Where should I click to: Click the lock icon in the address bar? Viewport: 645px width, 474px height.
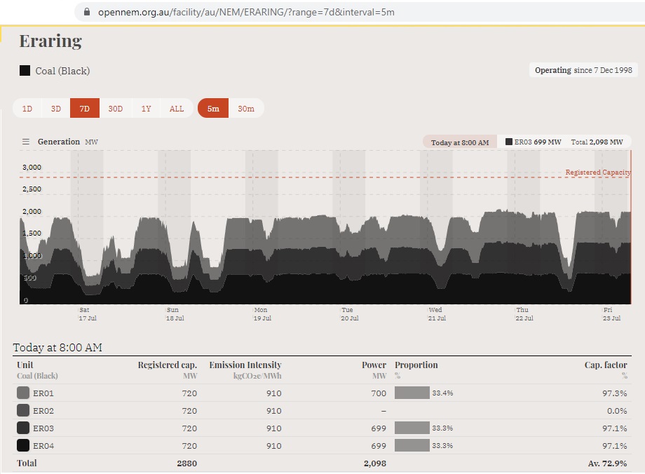tap(87, 12)
